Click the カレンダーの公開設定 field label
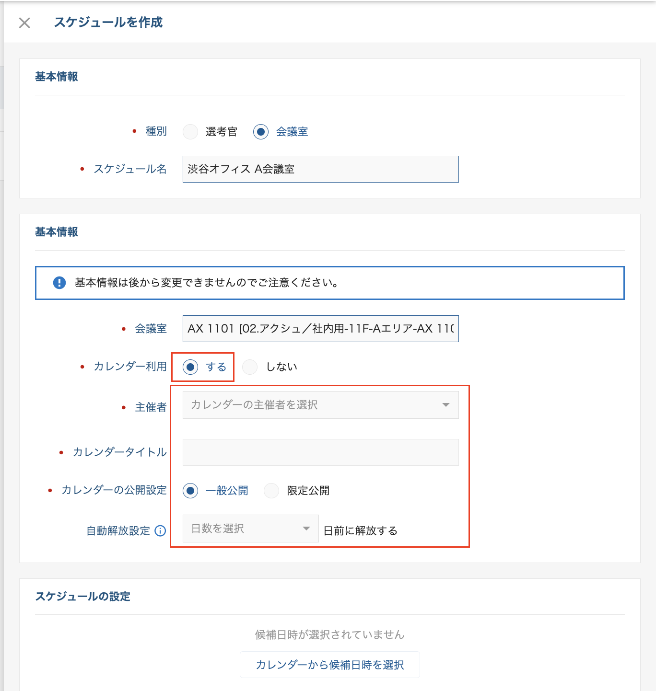 (114, 490)
